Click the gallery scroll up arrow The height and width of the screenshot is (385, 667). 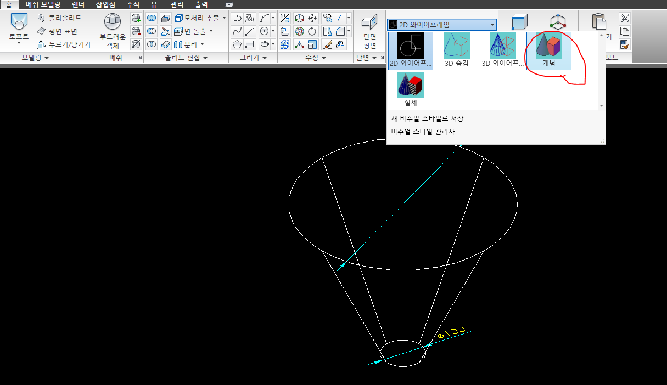(602, 35)
